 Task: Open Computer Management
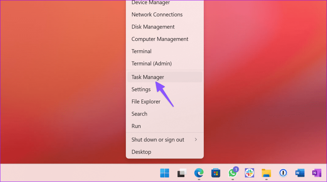click(164, 39)
